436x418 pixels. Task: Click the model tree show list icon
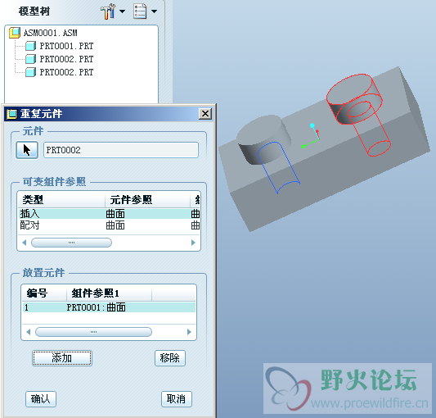click(140, 11)
